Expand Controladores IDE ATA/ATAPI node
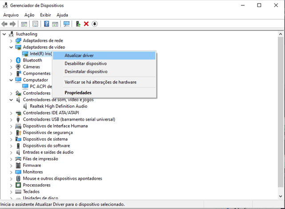This screenshot has height=209, width=285. pyautogui.click(x=11, y=113)
